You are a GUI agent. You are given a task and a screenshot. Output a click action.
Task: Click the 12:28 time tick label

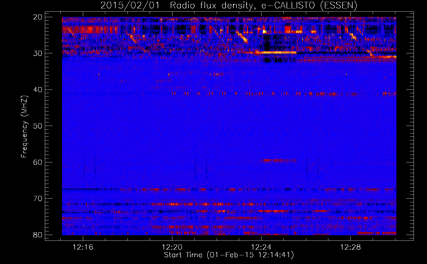[351, 247]
